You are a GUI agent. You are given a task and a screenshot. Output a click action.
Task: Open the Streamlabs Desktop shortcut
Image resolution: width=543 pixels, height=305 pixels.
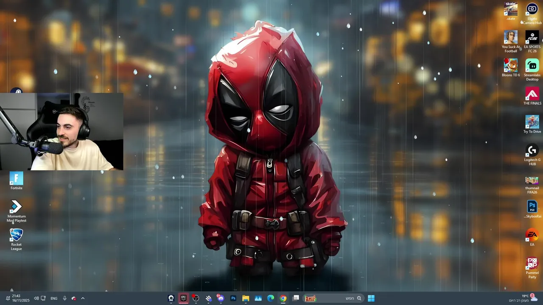pyautogui.click(x=532, y=70)
